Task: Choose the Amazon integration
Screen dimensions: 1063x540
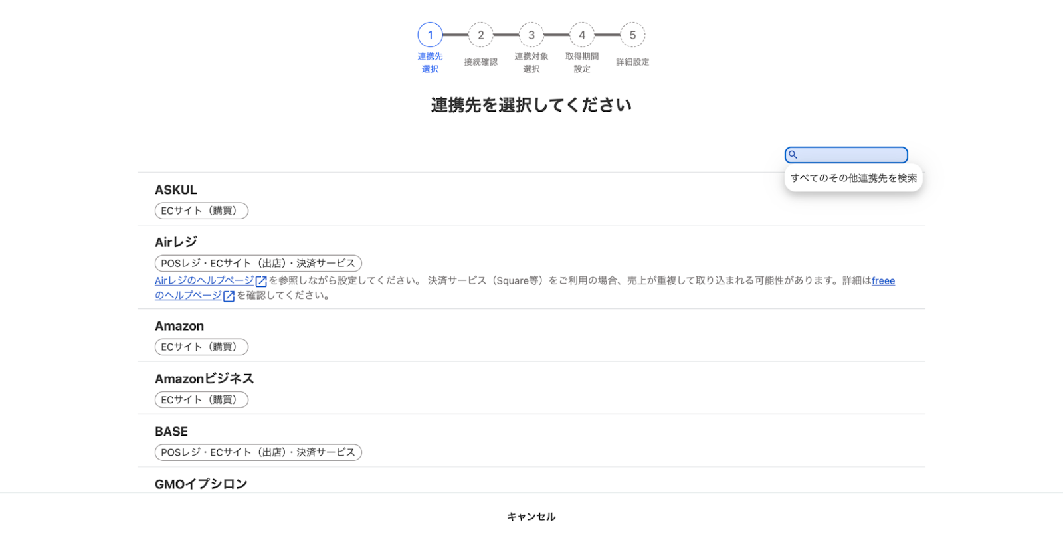Action: [x=531, y=335]
